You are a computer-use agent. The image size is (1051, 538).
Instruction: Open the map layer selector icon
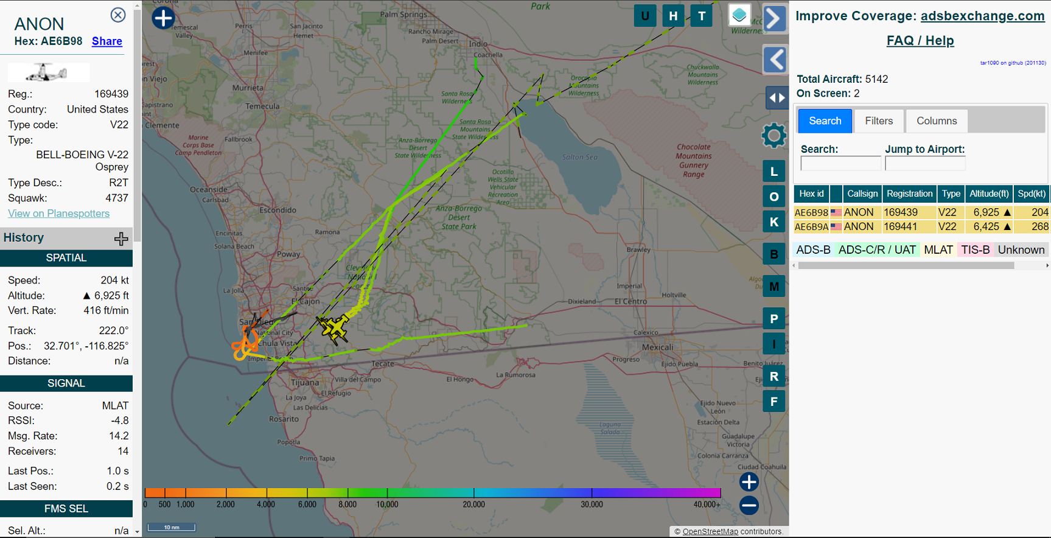(x=739, y=15)
